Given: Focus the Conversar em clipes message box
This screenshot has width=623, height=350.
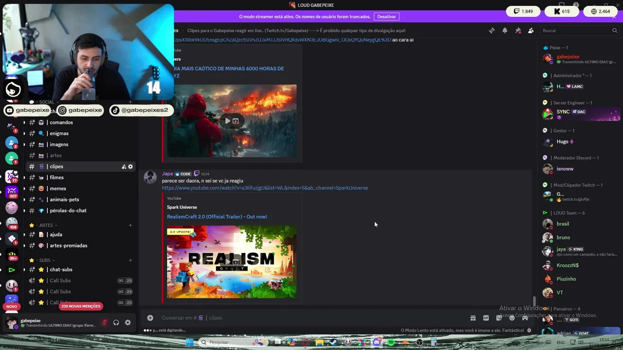Looking at the screenshot, I should tap(311, 318).
